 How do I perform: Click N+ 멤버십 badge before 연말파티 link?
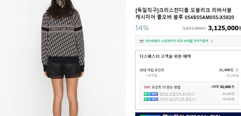(x=151, y=94)
